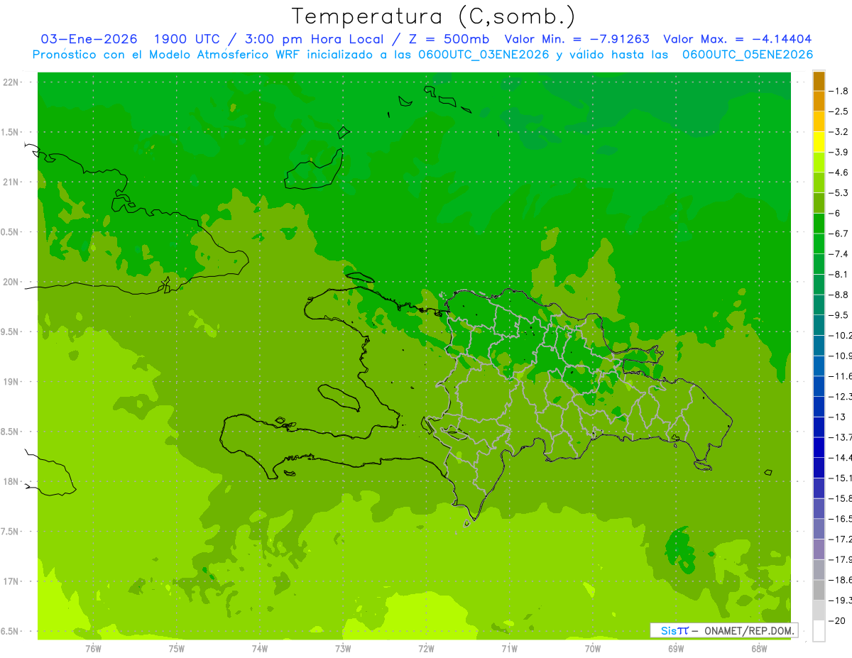Screen dimensions: 852x658
Task: Click the '22N' latitude axis label
Action: [x=11, y=82]
